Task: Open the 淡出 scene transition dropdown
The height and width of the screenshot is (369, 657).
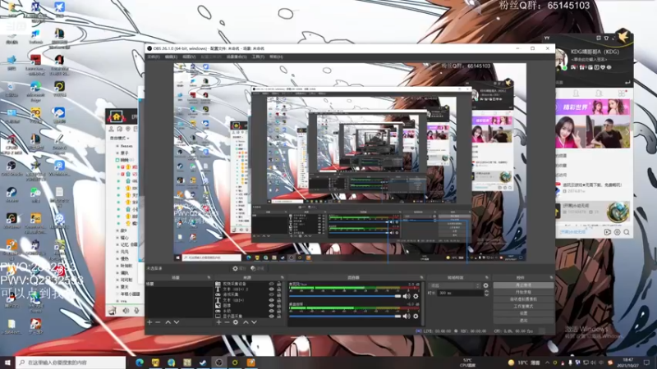Action: coord(455,285)
